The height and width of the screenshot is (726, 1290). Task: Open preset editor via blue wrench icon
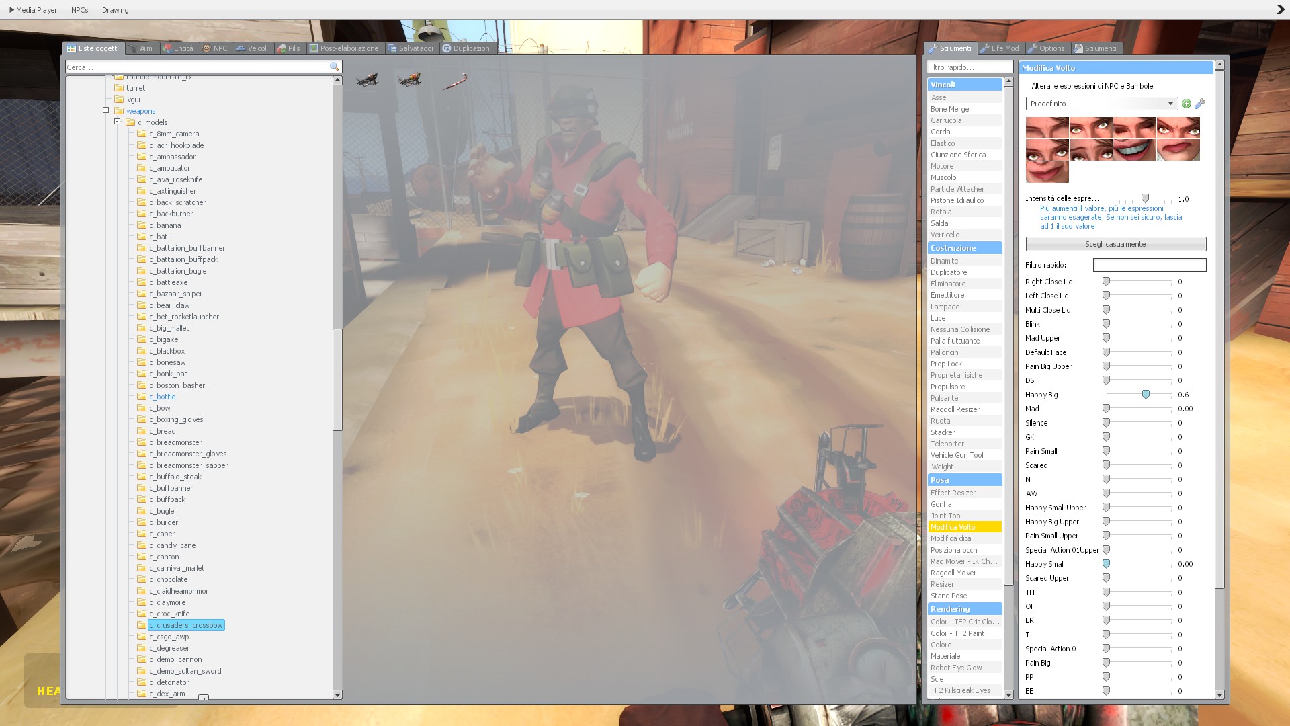(x=1200, y=104)
